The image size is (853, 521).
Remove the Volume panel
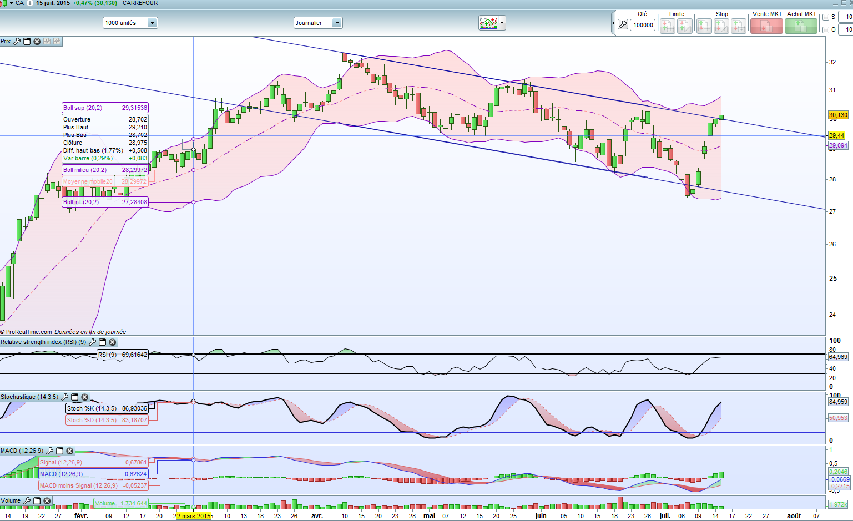(x=47, y=501)
